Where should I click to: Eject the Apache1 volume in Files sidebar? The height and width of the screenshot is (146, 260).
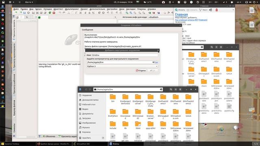tap(103, 138)
